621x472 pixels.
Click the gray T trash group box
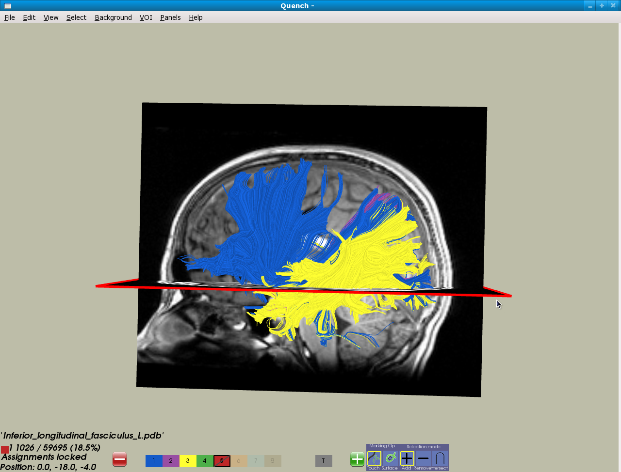(x=324, y=461)
